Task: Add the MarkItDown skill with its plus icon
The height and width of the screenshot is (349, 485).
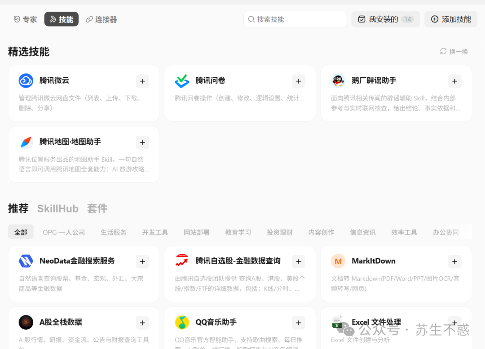Action: pos(454,261)
